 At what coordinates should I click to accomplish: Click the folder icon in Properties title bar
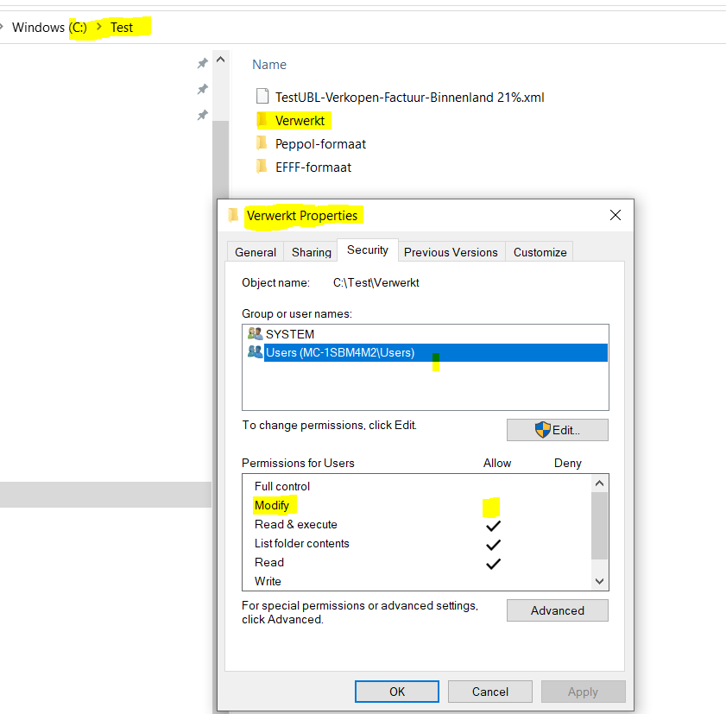(x=233, y=215)
